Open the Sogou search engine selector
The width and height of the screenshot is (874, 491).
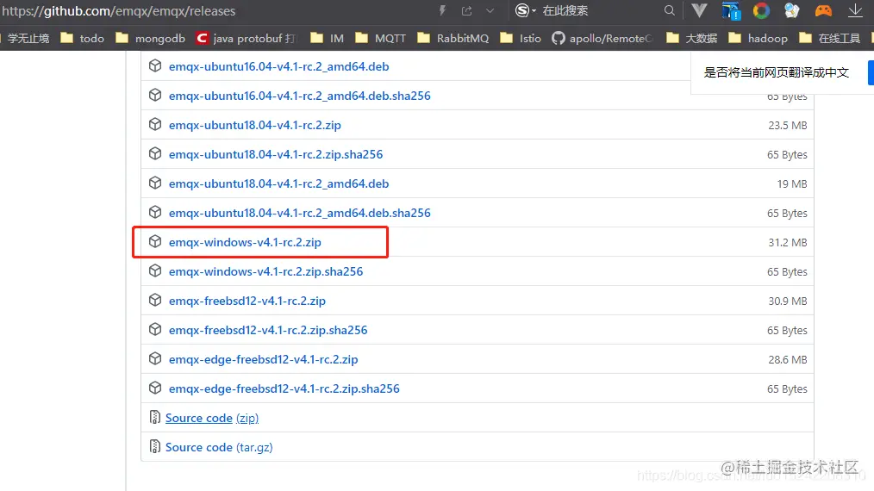[525, 10]
